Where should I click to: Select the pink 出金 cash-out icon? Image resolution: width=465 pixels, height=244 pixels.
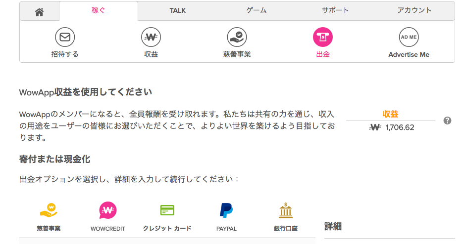(323, 37)
